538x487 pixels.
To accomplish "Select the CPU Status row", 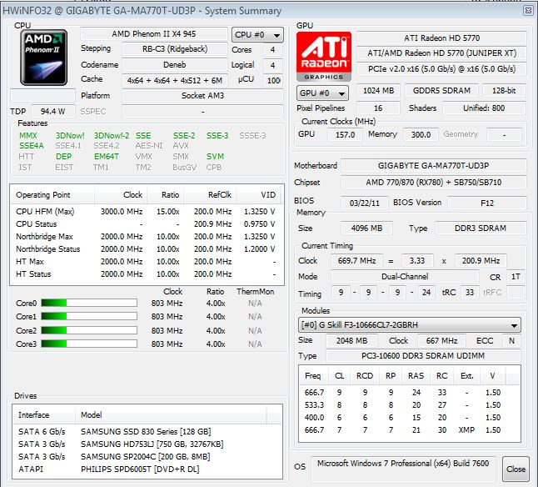I will pos(147,224).
